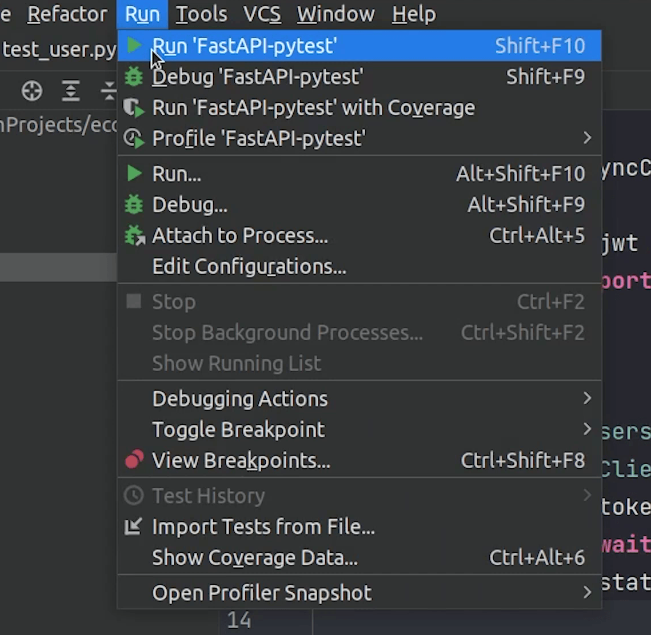Expand the Profile 'FastAPI-pytest' submenu arrow
Screen dimensions: 651x635
587,138
